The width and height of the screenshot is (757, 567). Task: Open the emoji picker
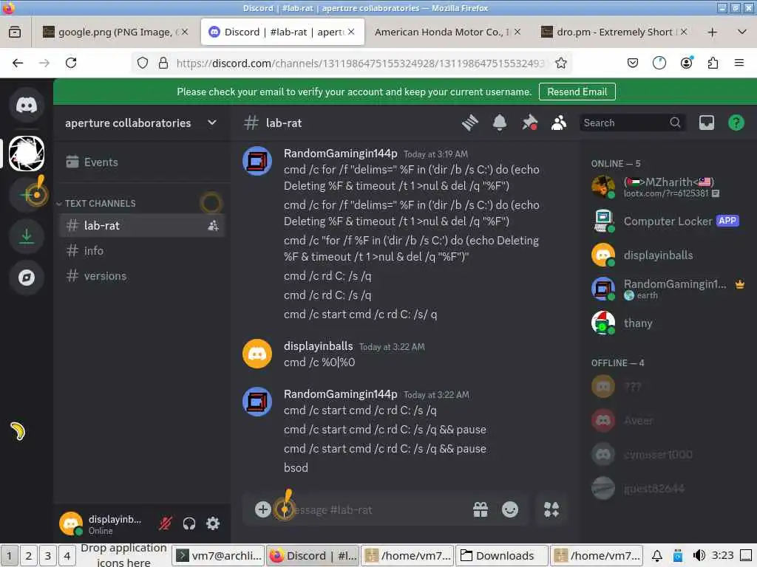pyautogui.click(x=510, y=509)
